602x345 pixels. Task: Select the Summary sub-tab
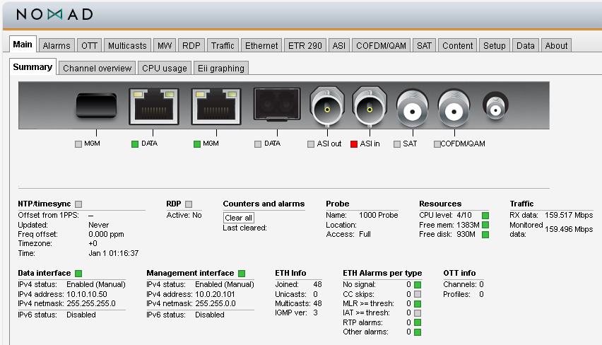click(33, 67)
